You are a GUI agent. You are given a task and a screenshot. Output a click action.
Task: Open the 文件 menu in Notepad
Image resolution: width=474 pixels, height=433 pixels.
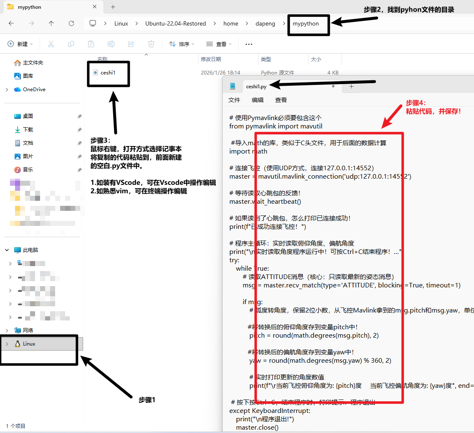coord(234,100)
